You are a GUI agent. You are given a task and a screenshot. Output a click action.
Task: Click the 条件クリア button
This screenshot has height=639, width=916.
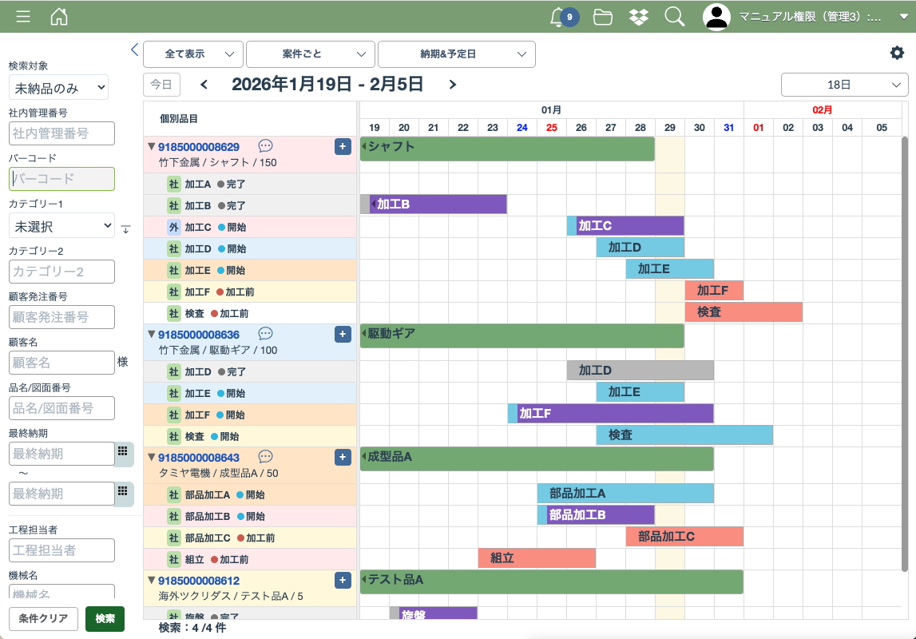[x=44, y=619]
